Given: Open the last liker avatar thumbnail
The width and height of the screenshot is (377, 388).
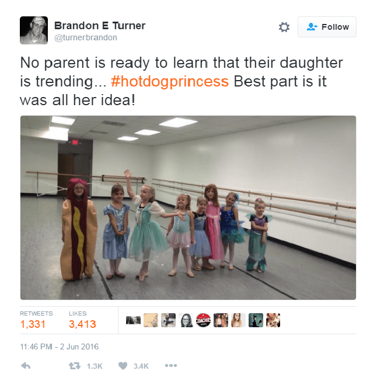Looking at the screenshot, I should [x=273, y=320].
